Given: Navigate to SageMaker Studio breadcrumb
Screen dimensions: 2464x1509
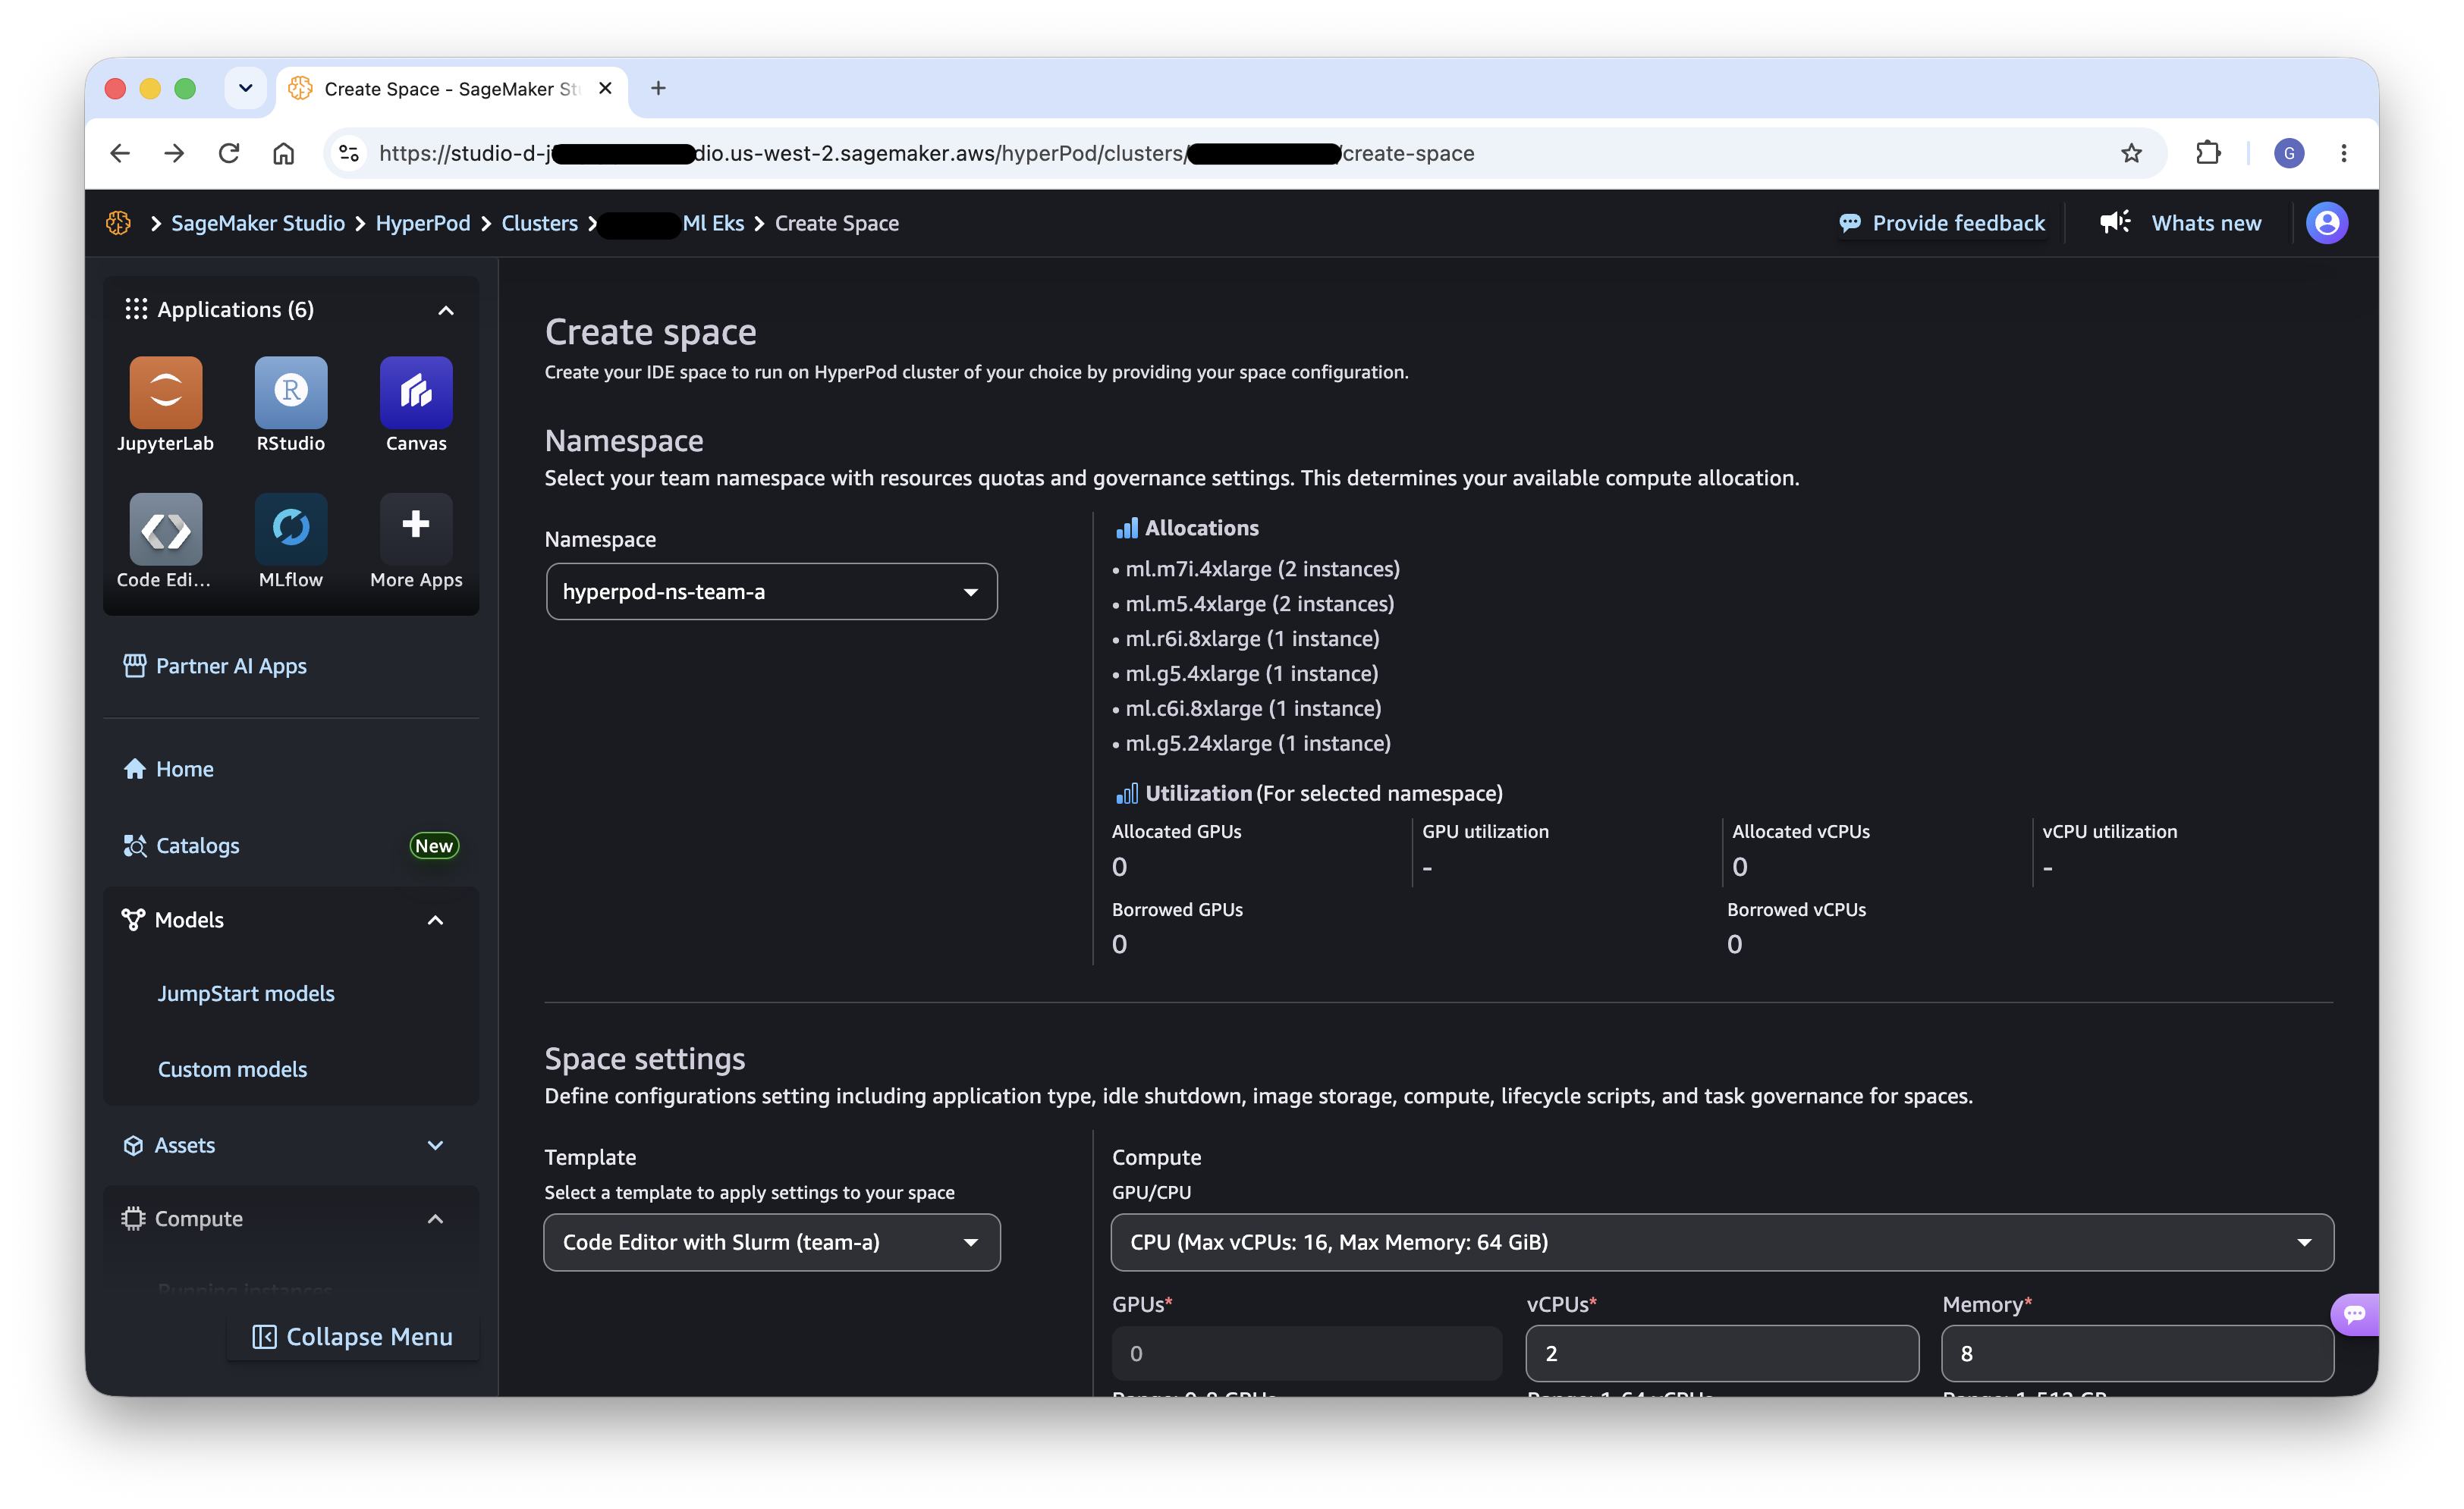Looking at the screenshot, I should coord(258,223).
